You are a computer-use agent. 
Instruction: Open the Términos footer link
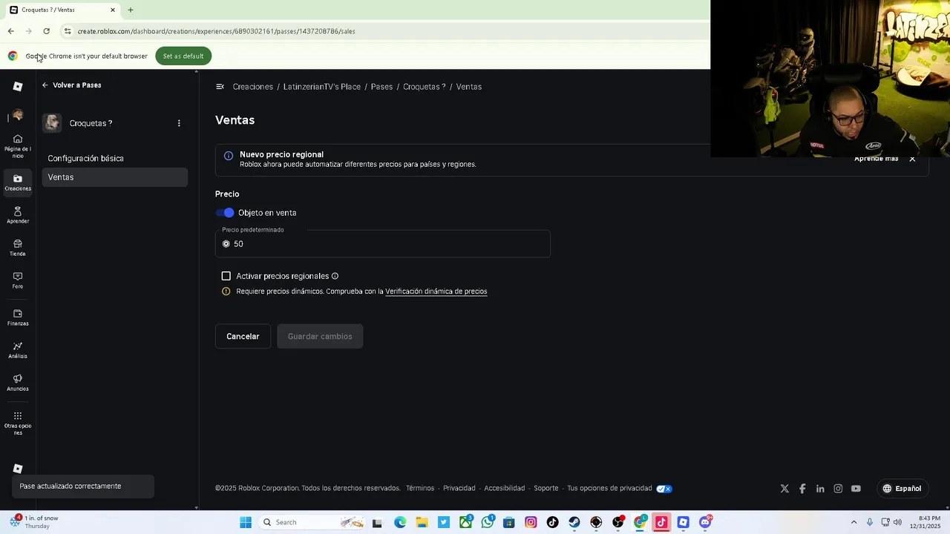420,489
